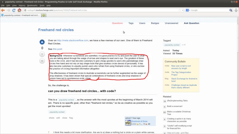Toggle the favorite star on the question
239x134 pixels.
(42, 61)
